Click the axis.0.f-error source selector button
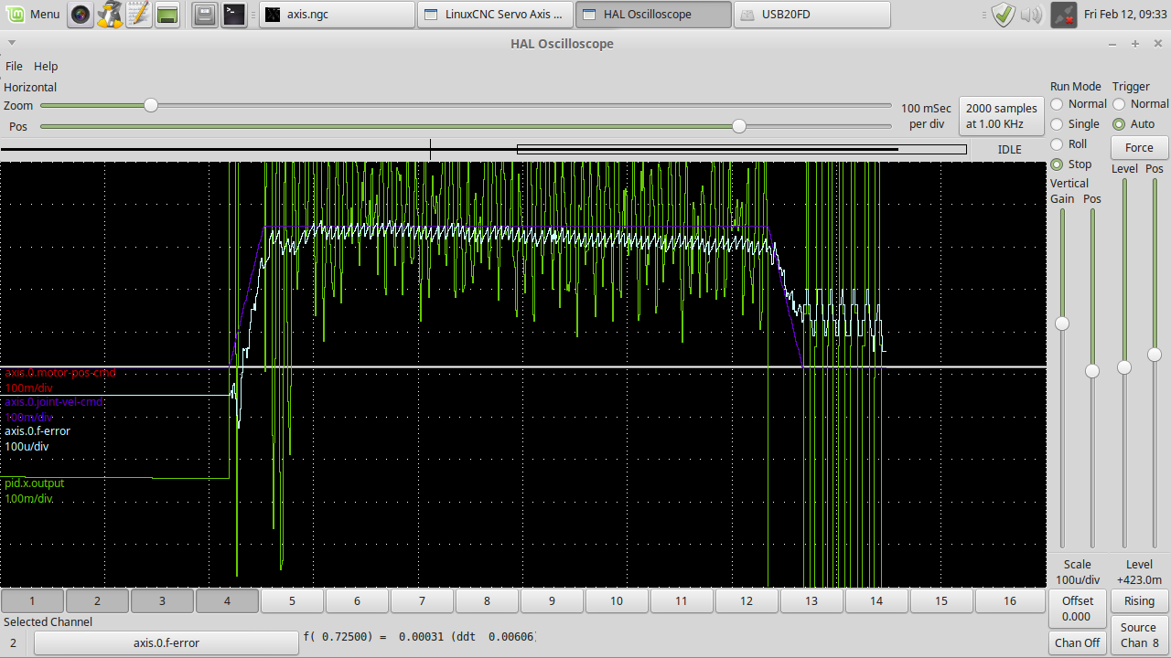The image size is (1171, 658). pos(167,642)
